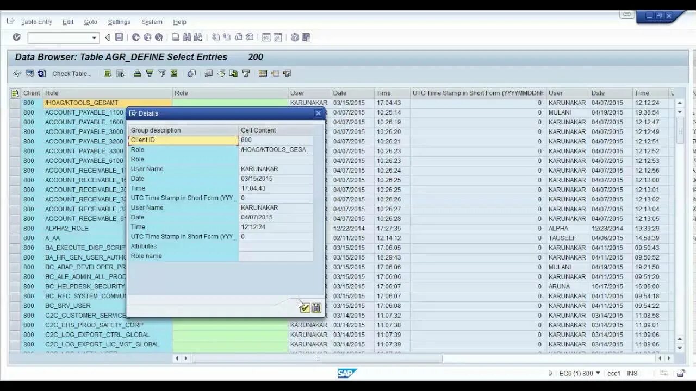Open the System menu
This screenshot has width=696, height=391.
(152, 22)
